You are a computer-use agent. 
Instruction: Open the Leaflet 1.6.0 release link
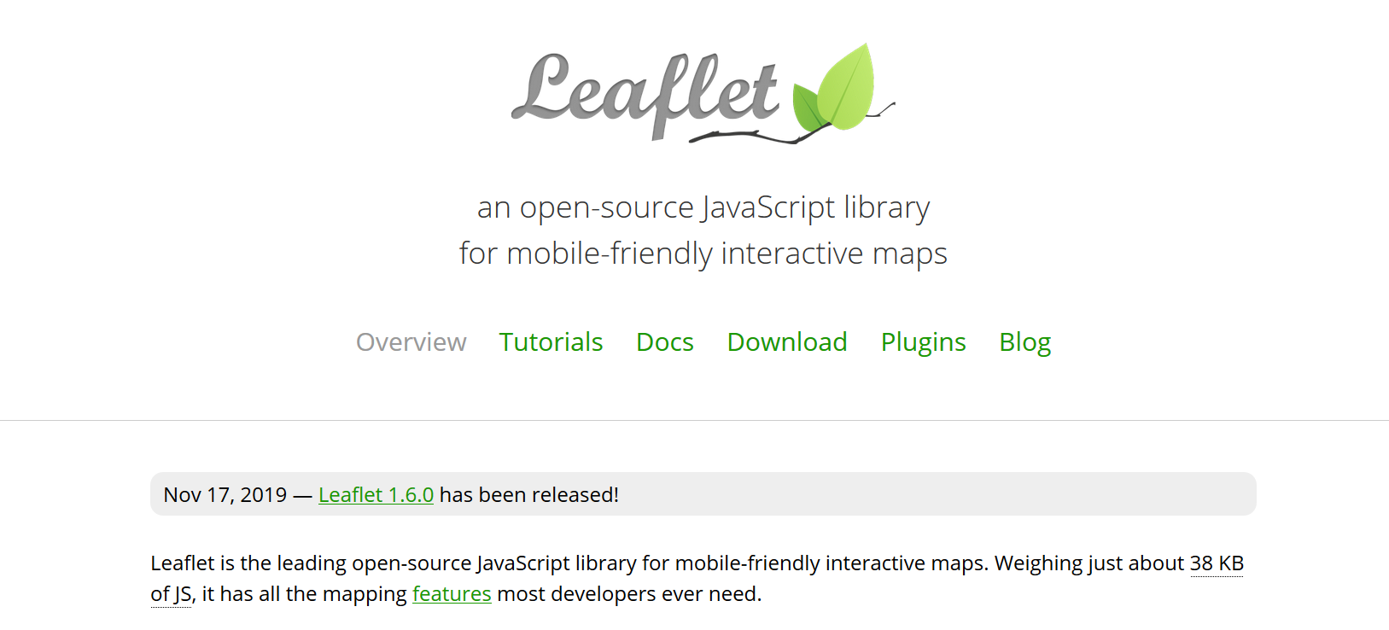point(376,495)
